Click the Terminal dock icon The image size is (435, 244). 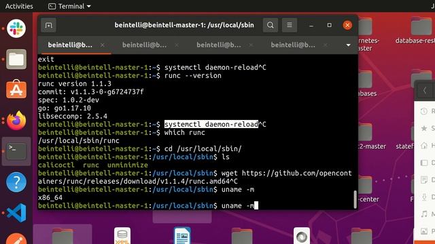[16, 151]
